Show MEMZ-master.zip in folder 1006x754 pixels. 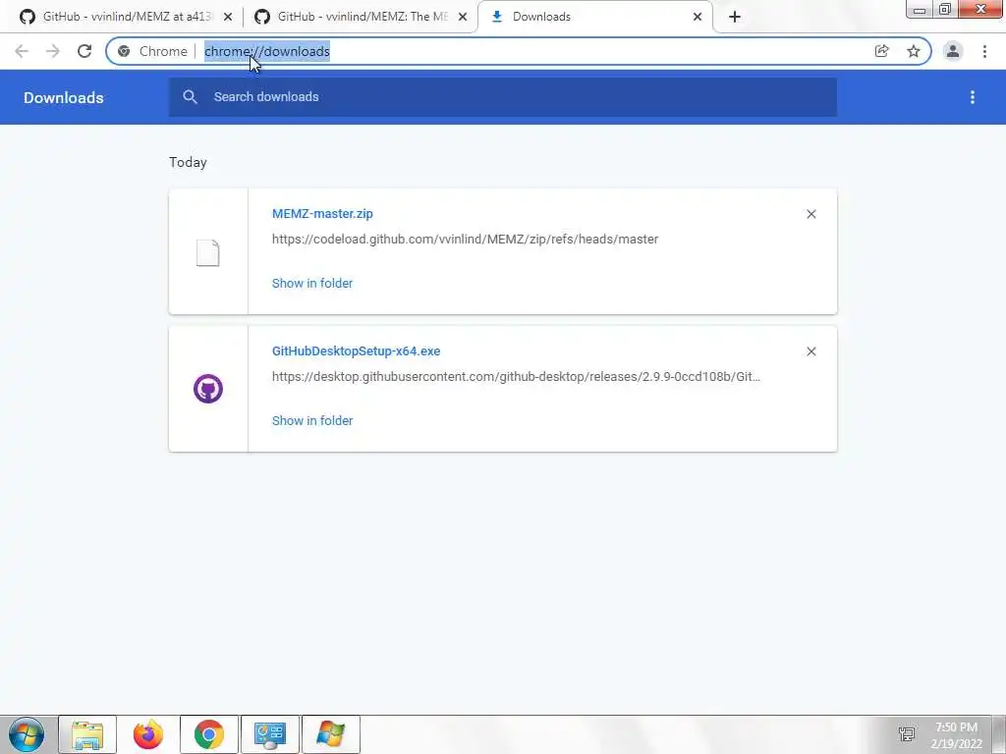tap(312, 283)
